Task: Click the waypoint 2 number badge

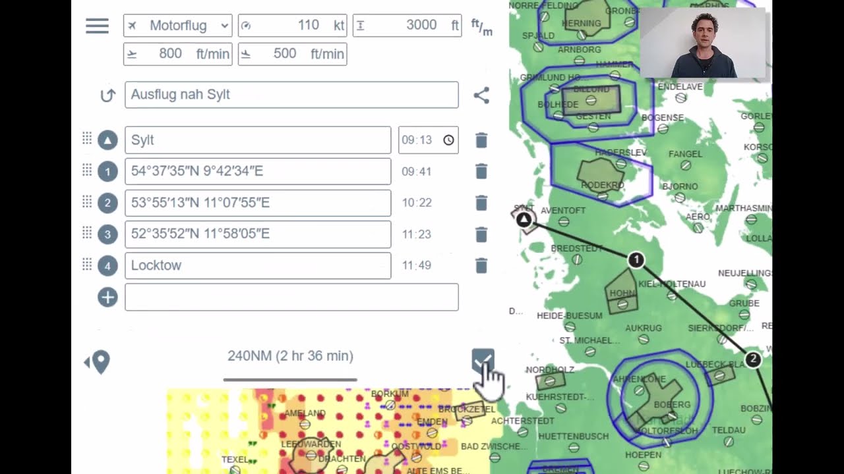Action: (107, 203)
